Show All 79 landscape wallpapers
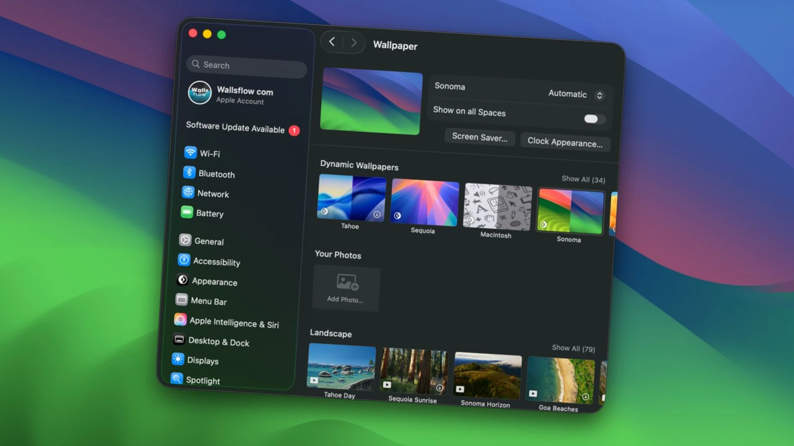The image size is (794, 446). (573, 349)
